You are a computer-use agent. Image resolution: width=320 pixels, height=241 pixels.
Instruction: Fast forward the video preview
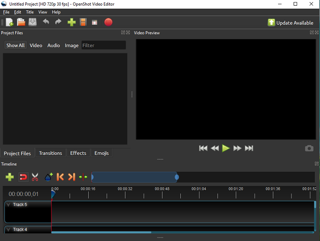237,148
